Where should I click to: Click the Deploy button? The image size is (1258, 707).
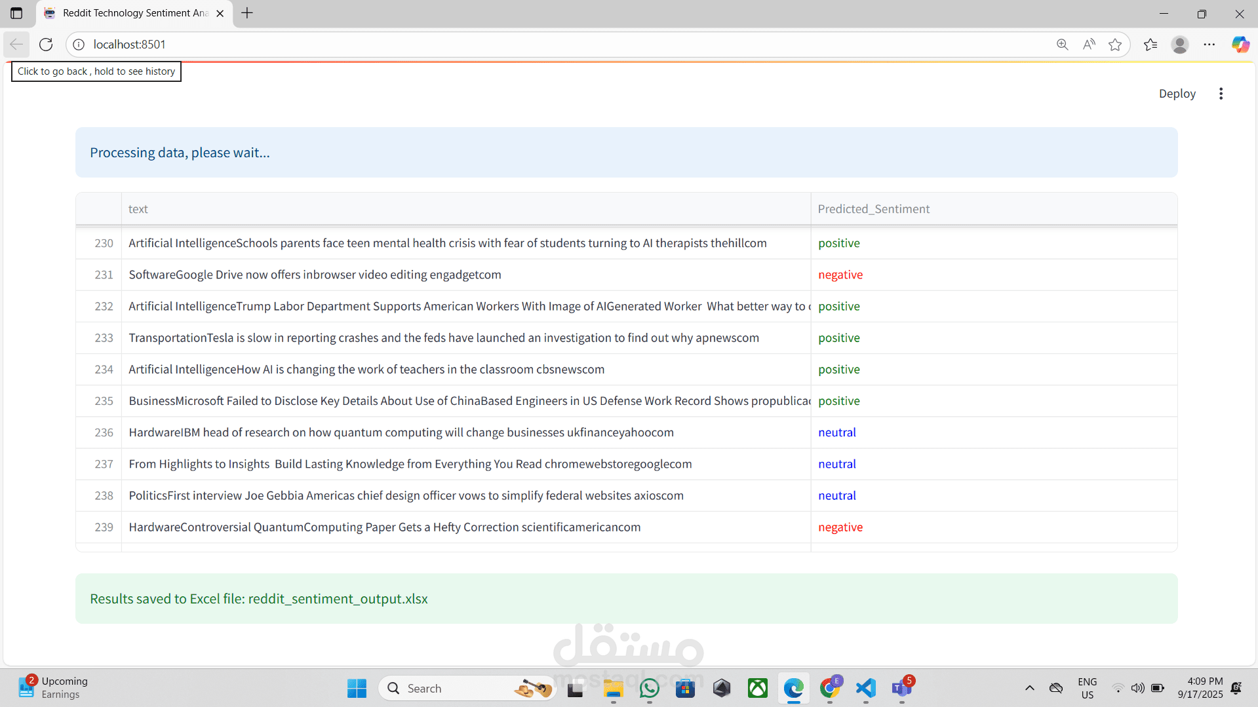tap(1177, 94)
